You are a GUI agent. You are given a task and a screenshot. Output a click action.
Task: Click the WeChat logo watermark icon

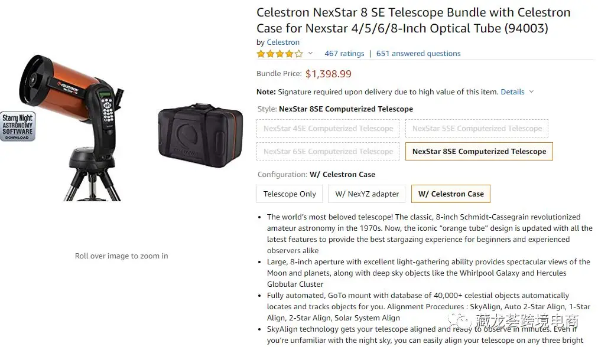460,321
